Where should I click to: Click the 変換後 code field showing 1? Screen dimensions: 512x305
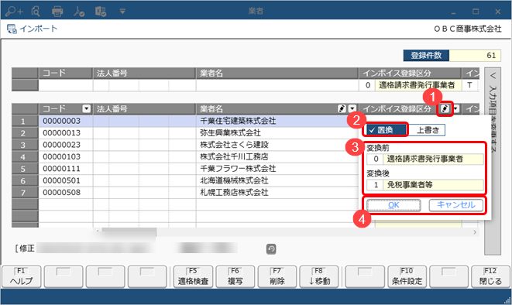point(375,185)
